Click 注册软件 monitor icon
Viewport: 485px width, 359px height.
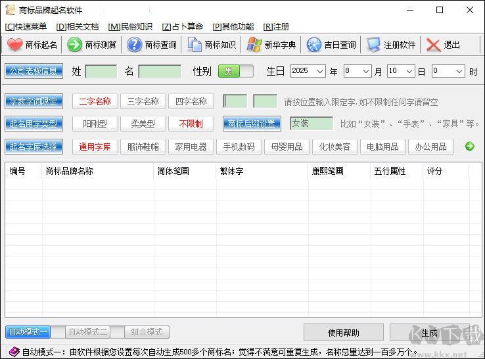pos(373,45)
